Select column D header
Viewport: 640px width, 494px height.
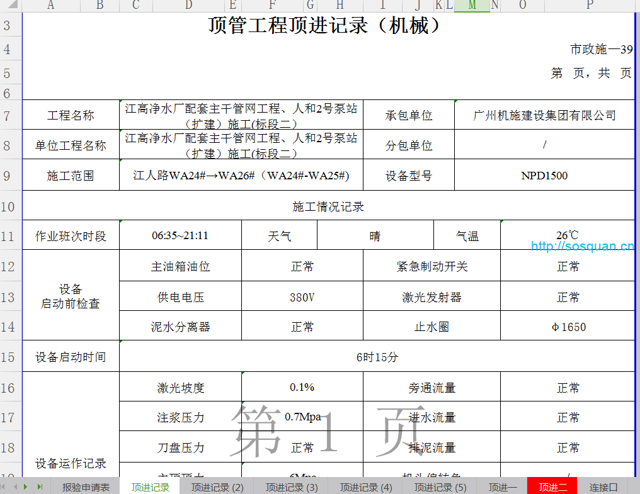[x=188, y=6]
